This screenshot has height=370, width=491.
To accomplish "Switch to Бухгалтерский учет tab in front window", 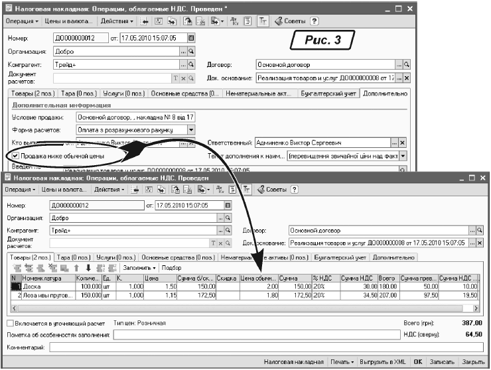I will coord(340,257).
